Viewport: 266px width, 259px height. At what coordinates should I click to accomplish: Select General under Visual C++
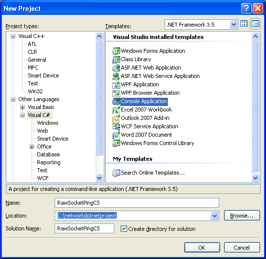[37, 60]
